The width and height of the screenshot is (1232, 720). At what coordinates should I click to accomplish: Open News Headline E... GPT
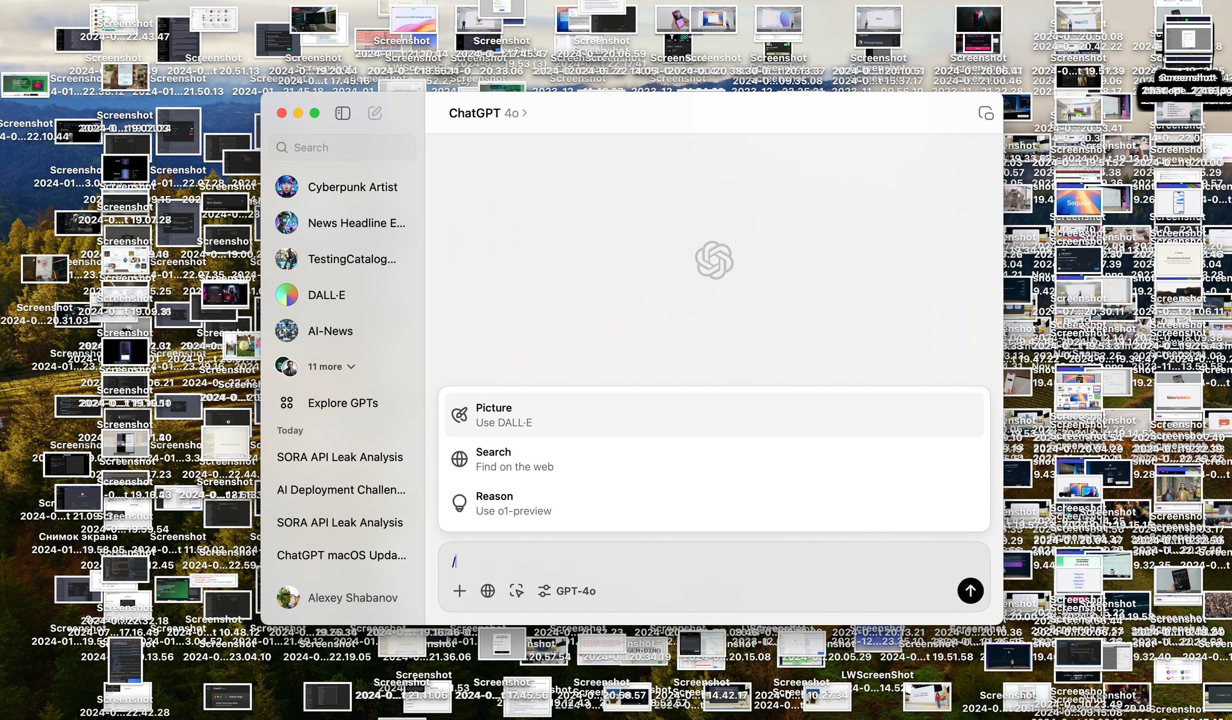[342, 223]
